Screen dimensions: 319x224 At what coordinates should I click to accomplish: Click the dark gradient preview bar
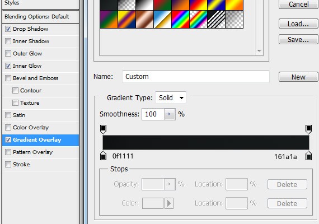(206, 142)
